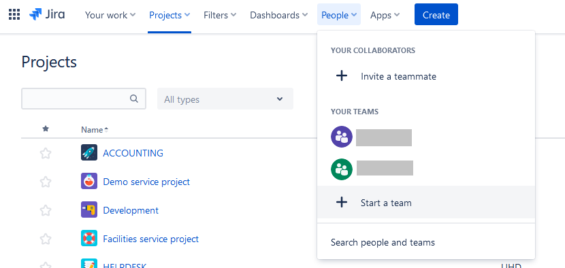Click the Demo service project avatar icon
Screen dimensions: 565x268
point(89,181)
